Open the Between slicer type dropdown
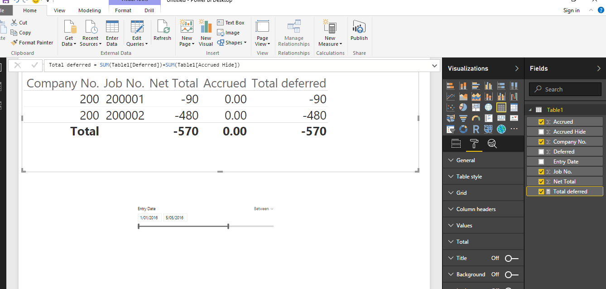This screenshot has width=606, height=289. click(264, 209)
